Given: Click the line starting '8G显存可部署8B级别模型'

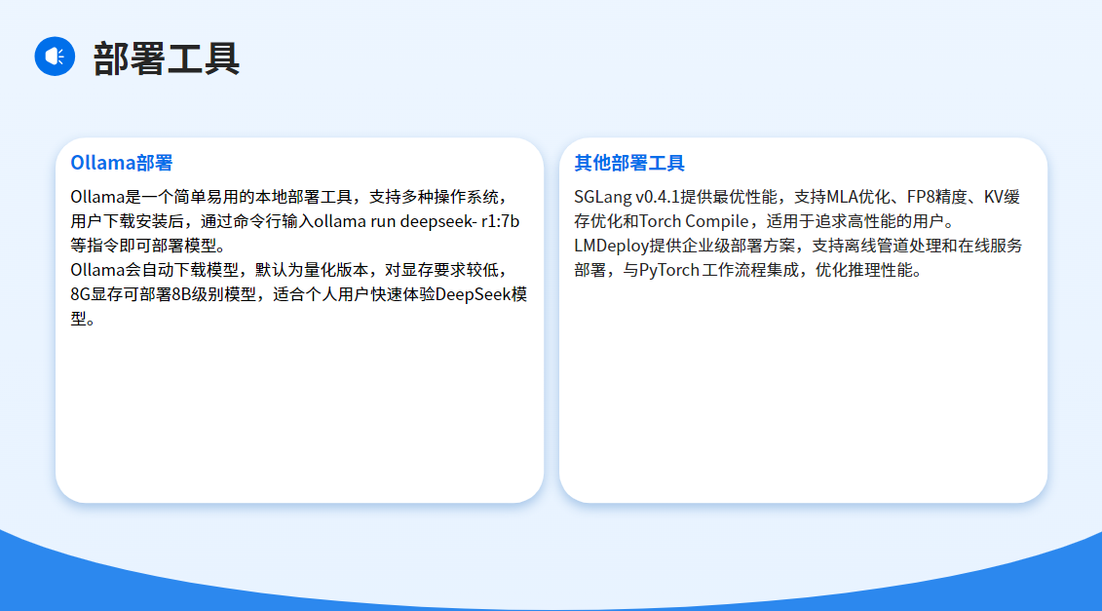Looking at the screenshot, I should (299, 294).
